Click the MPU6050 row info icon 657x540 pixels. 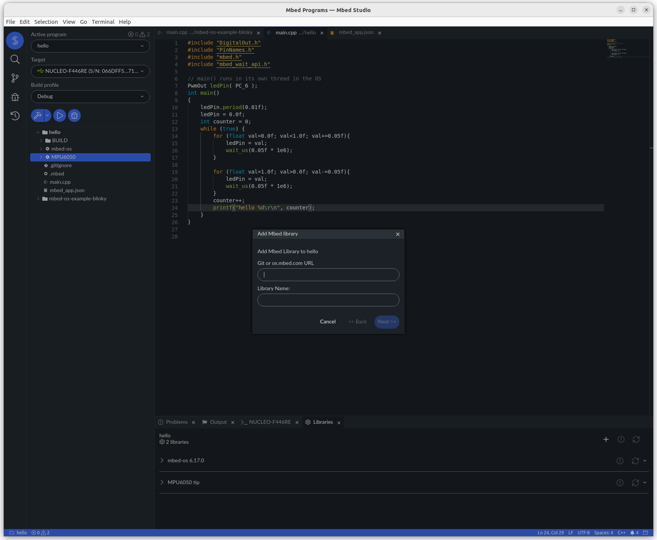(620, 483)
